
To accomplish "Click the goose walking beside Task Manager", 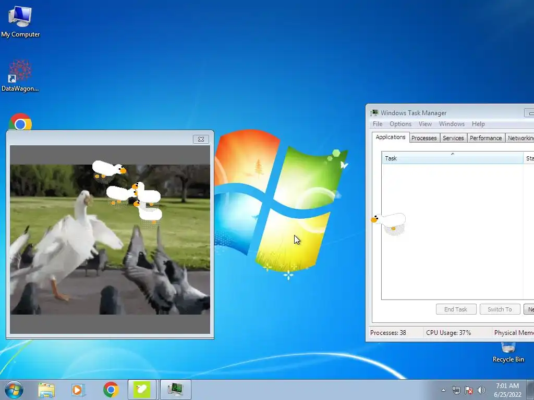I will tap(389, 223).
